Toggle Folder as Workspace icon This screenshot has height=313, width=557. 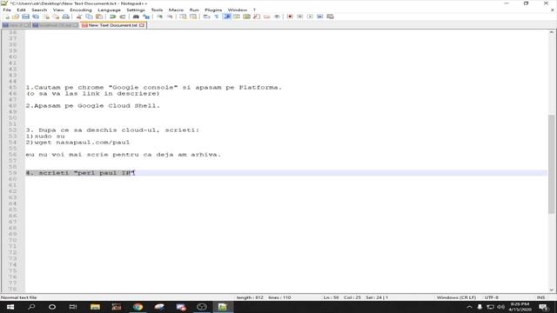coord(267,17)
